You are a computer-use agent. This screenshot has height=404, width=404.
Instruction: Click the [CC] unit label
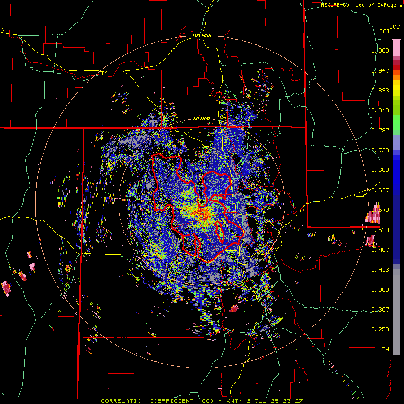tap(383, 31)
